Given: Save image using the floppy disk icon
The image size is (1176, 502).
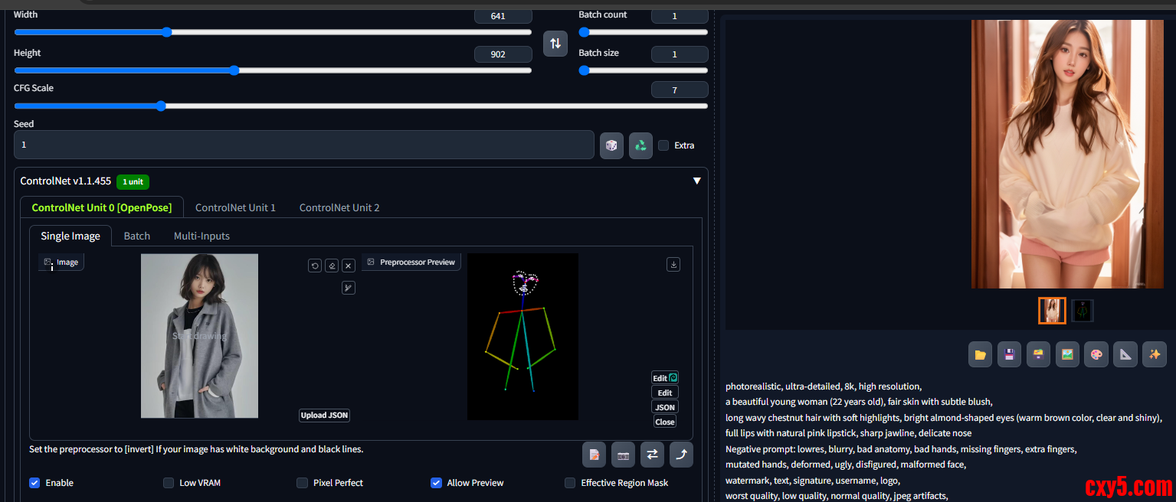Looking at the screenshot, I should tap(1009, 354).
